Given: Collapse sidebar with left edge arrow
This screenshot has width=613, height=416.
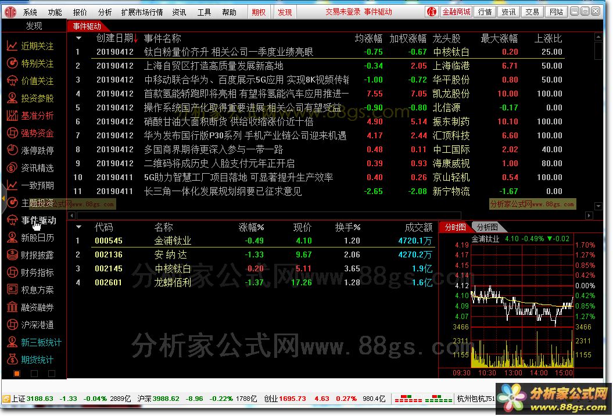Looking at the screenshot, I should point(3,199).
